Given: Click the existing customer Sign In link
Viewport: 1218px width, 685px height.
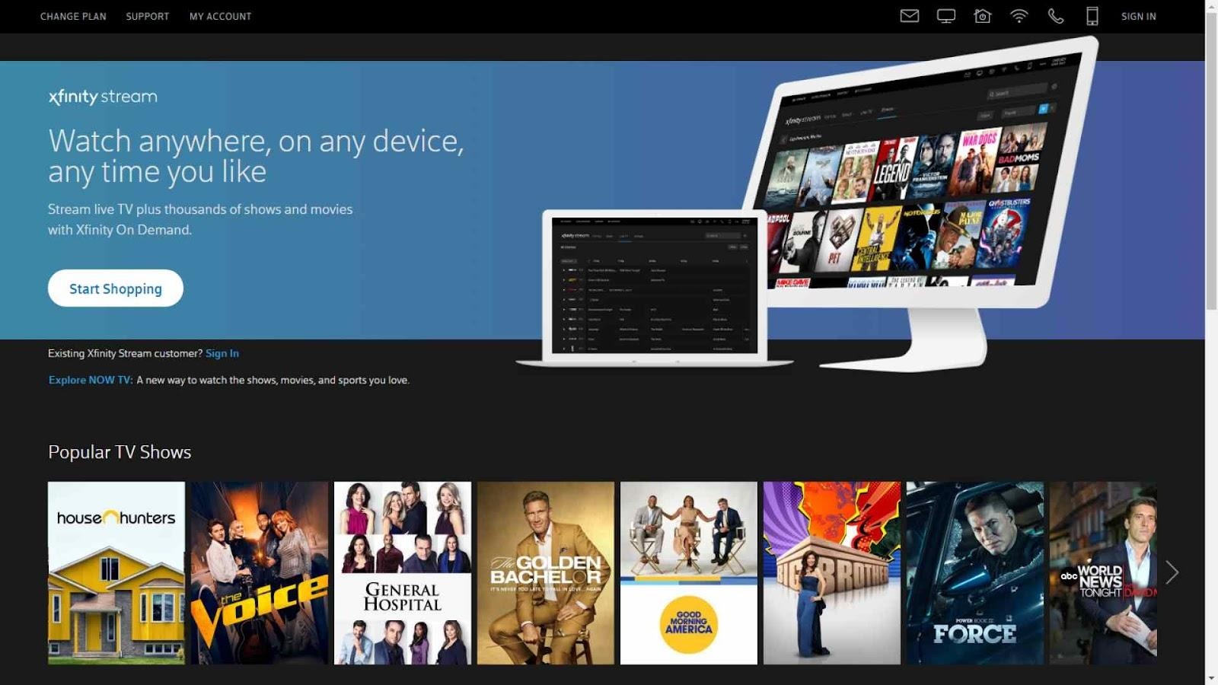Looking at the screenshot, I should (222, 353).
